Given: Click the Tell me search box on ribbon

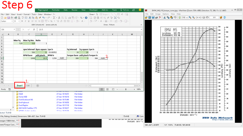Looking at the screenshot, I should tap(125, 10).
